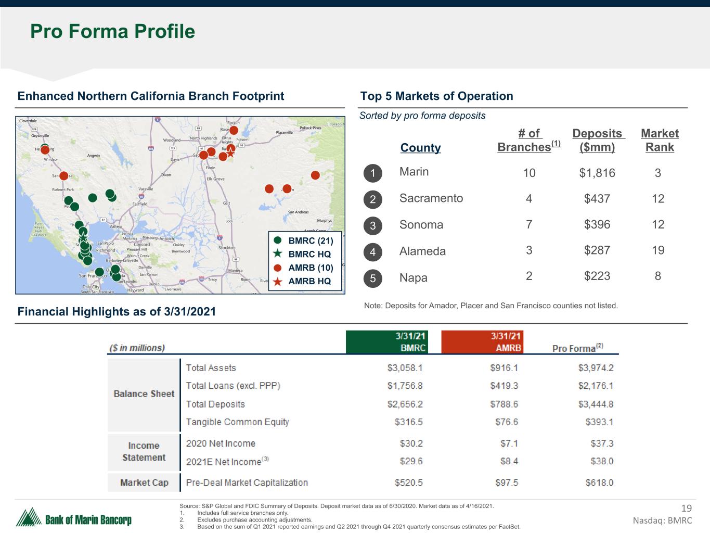This screenshot has width=710, height=533.
Task: Select the number 3 badge next to Sonoma
Action: point(372,226)
